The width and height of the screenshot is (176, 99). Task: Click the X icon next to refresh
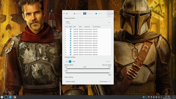pos(67,13)
